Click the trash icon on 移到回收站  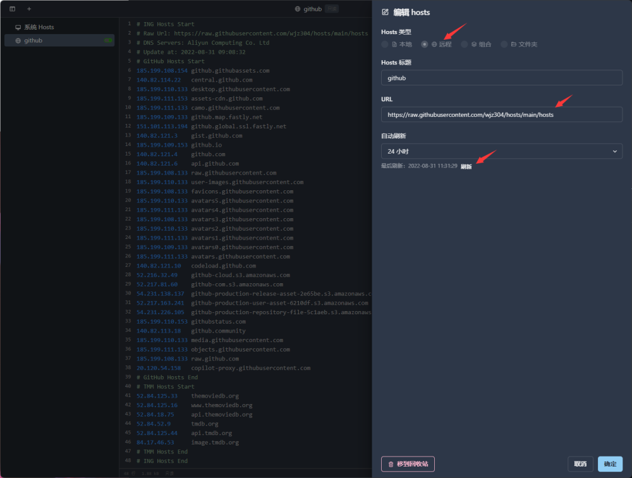click(391, 464)
